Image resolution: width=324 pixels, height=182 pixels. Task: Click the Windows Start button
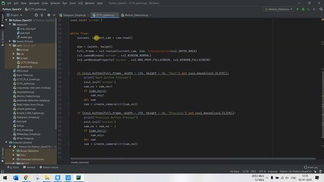coord(5,177)
